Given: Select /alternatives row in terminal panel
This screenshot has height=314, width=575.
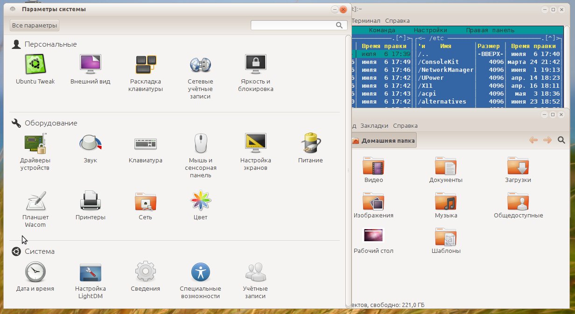Looking at the screenshot, I should (489, 101).
